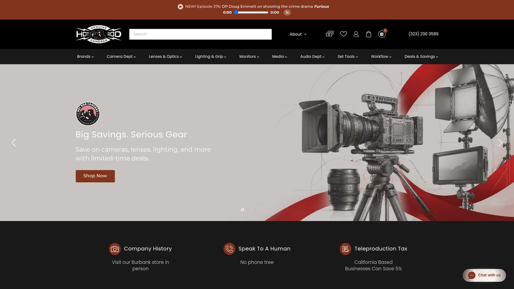Click the quote list icon with 0 badge
Screen dimensions: 514x289
[x=382, y=33]
